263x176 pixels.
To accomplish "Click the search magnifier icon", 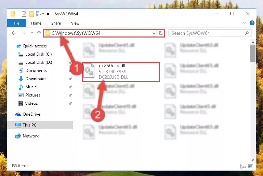I will (x=247, y=33).
